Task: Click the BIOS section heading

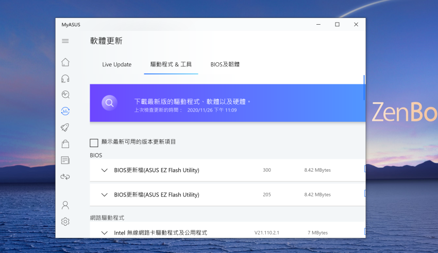Action: [96, 155]
